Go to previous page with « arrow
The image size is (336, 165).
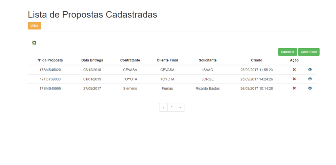coord(163,107)
